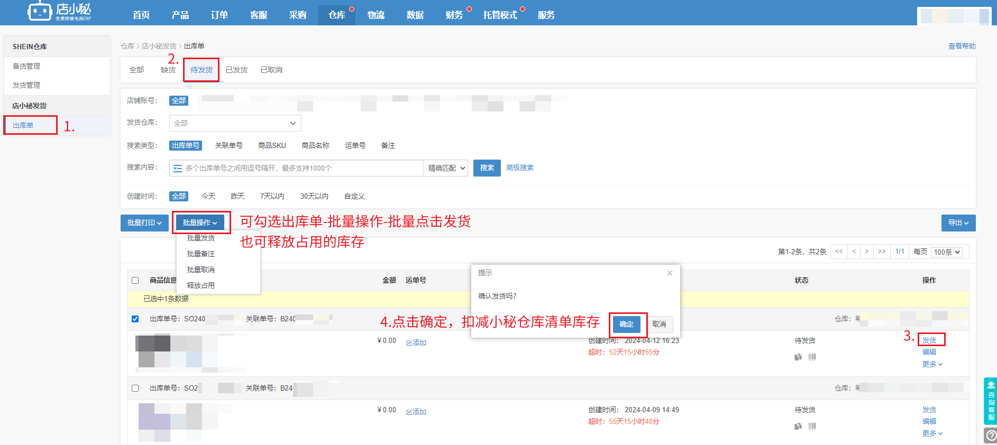Screen dimensions: 997x445
Task: Open the 物流 top navigation menu
Action: coord(376,15)
